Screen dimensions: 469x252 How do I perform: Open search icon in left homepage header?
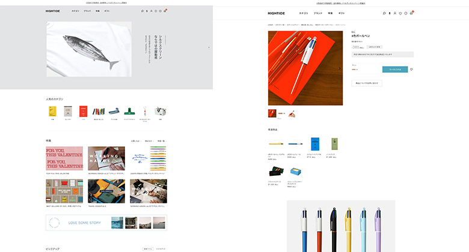coord(143,11)
